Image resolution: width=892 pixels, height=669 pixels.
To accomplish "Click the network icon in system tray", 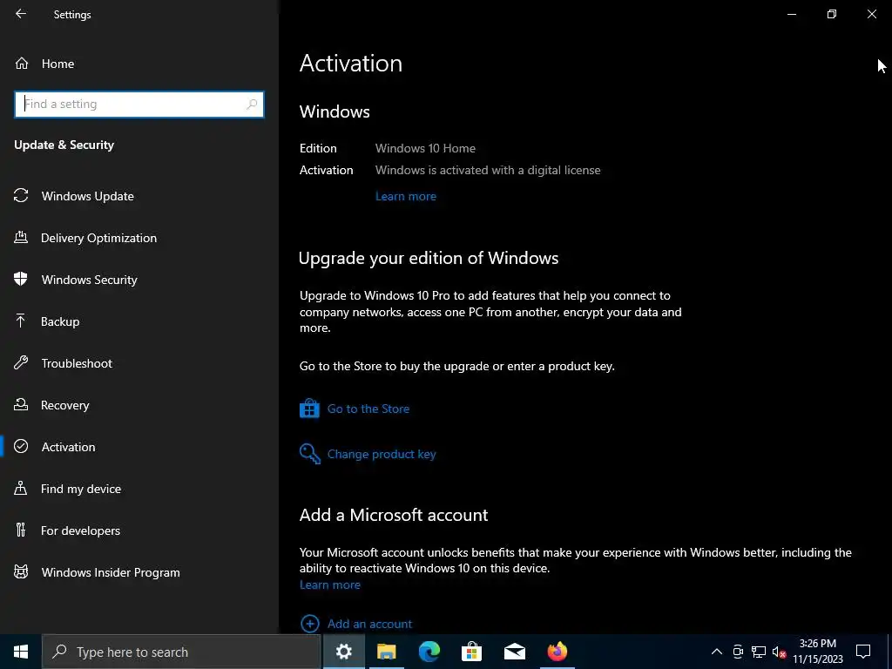I will 759,652.
